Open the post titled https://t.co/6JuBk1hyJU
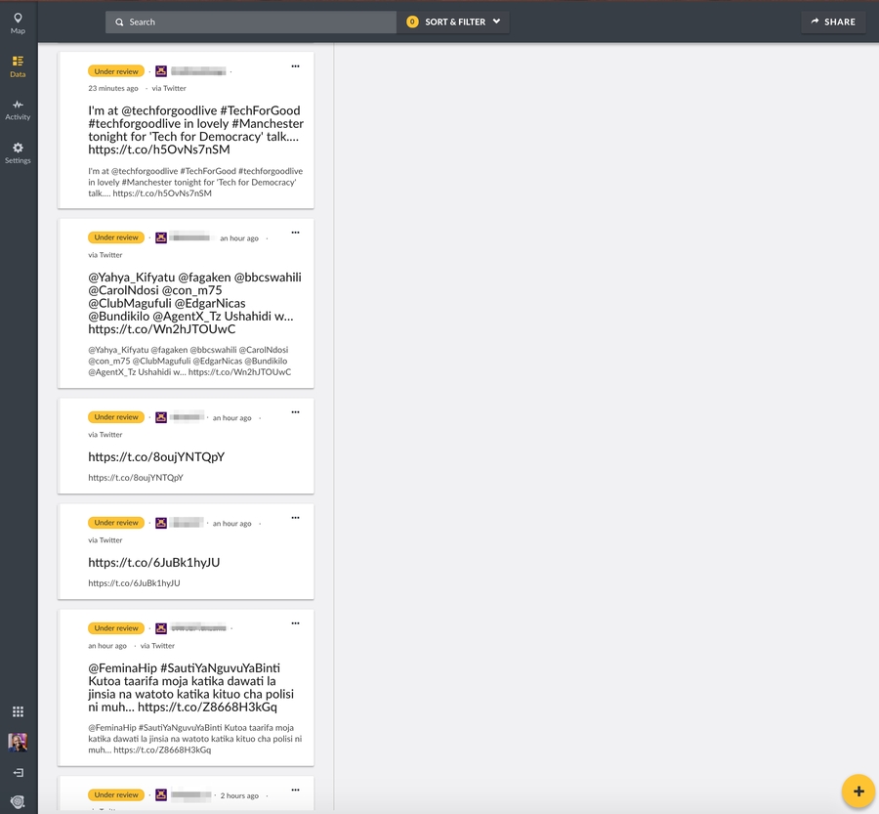The width and height of the screenshot is (879, 814). coord(154,563)
